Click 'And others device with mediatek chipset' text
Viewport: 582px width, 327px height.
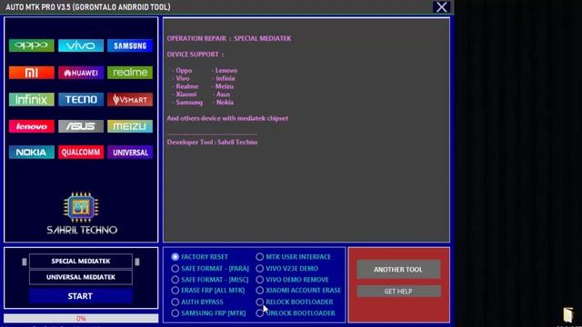pyautogui.click(x=227, y=118)
